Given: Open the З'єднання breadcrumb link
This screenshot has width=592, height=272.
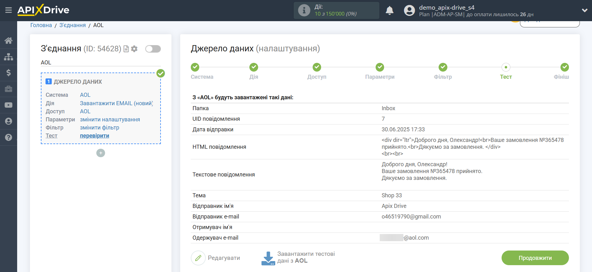Looking at the screenshot, I should pyautogui.click(x=73, y=25).
